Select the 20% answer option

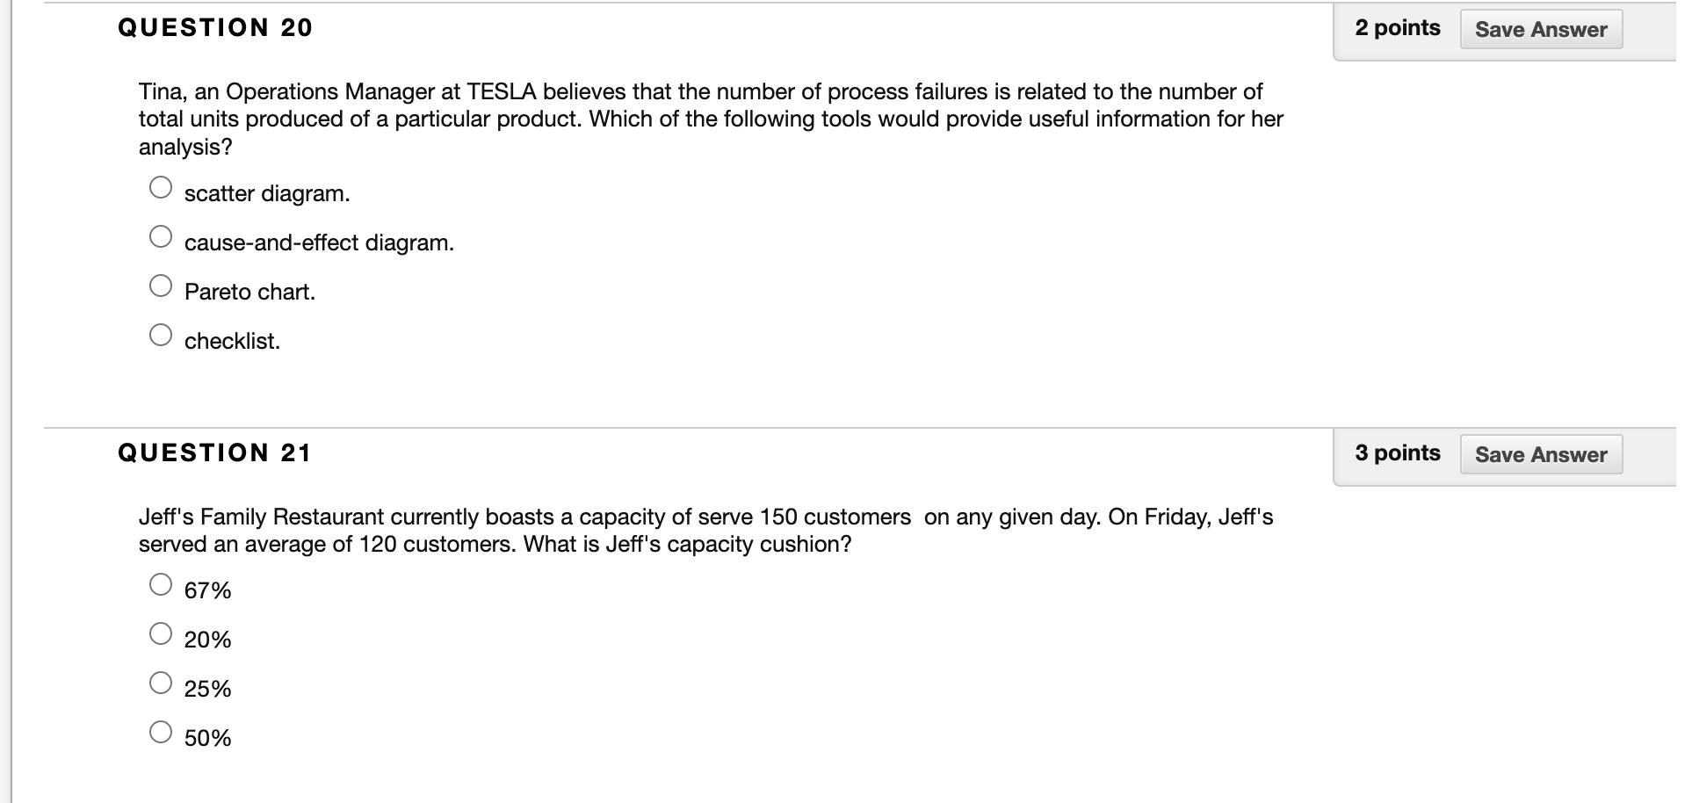(161, 632)
